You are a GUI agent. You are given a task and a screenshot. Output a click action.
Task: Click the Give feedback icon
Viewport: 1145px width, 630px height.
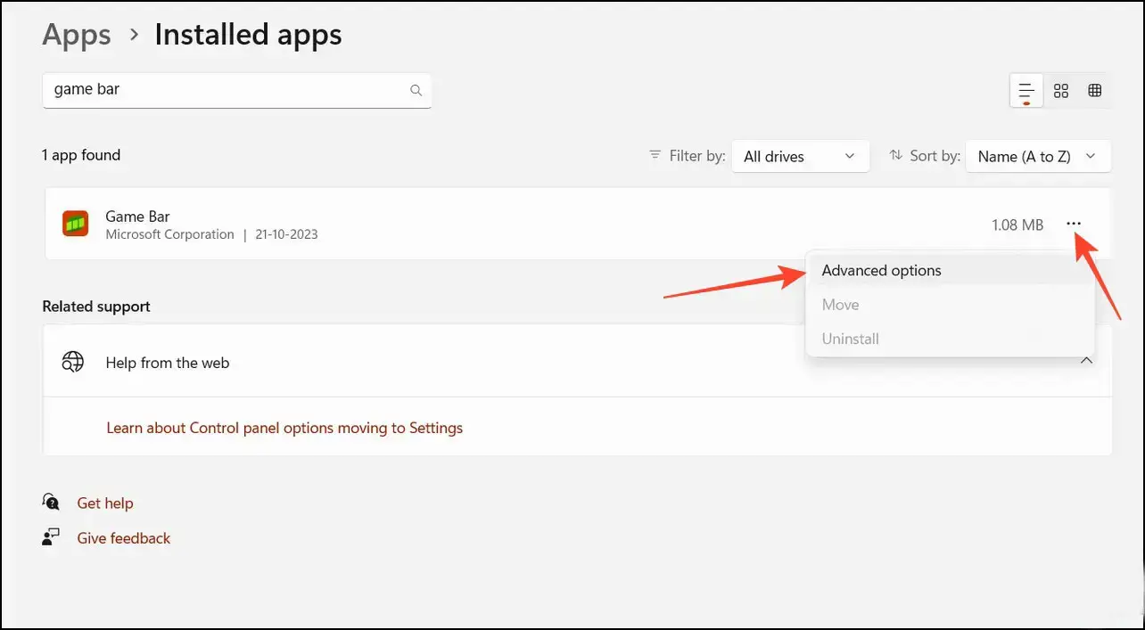tap(51, 537)
